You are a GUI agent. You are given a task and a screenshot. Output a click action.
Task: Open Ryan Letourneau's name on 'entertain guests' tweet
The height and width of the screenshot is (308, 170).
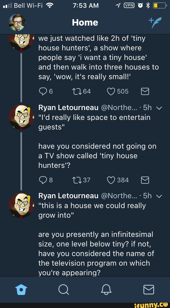pos(68,107)
